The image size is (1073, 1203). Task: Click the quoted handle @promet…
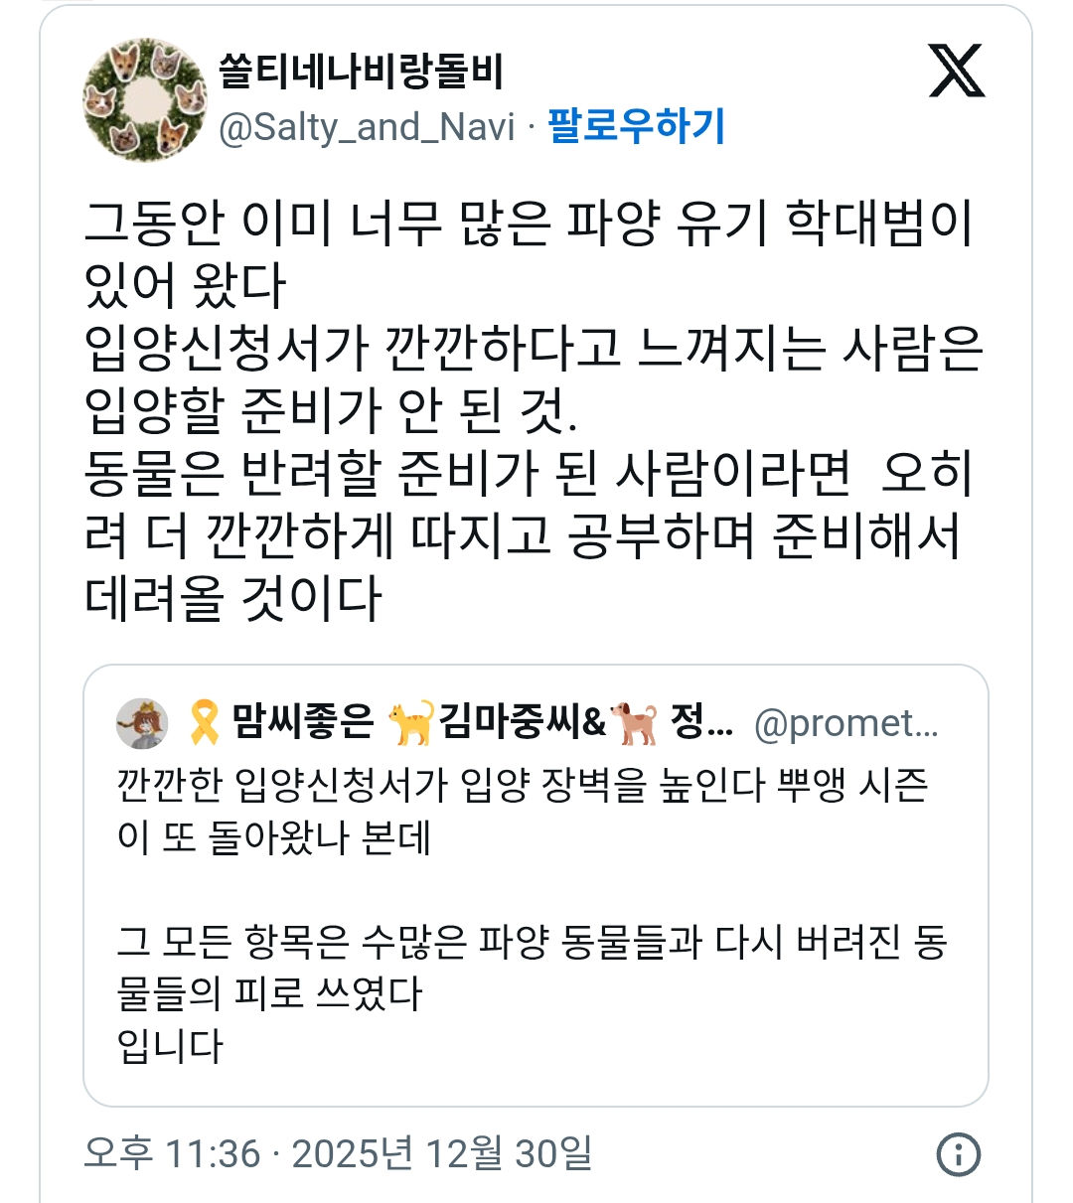(x=845, y=723)
